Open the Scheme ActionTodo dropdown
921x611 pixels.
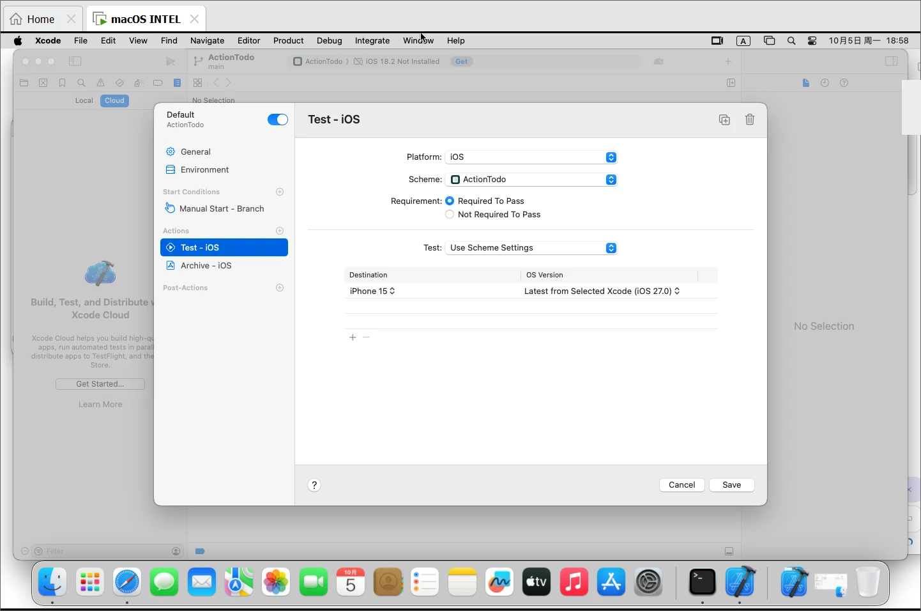point(531,180)
